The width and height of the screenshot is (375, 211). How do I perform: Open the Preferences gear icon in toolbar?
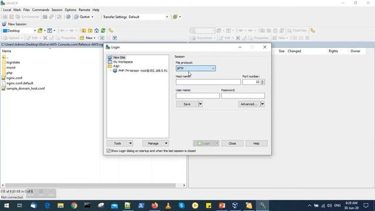[68, 17]
